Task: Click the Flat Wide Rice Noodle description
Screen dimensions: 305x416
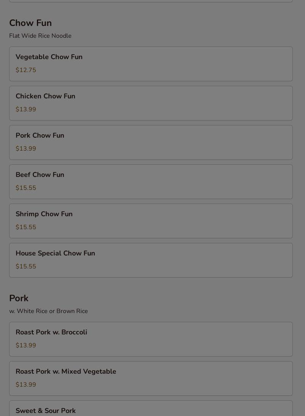Action: click(40, 36)
